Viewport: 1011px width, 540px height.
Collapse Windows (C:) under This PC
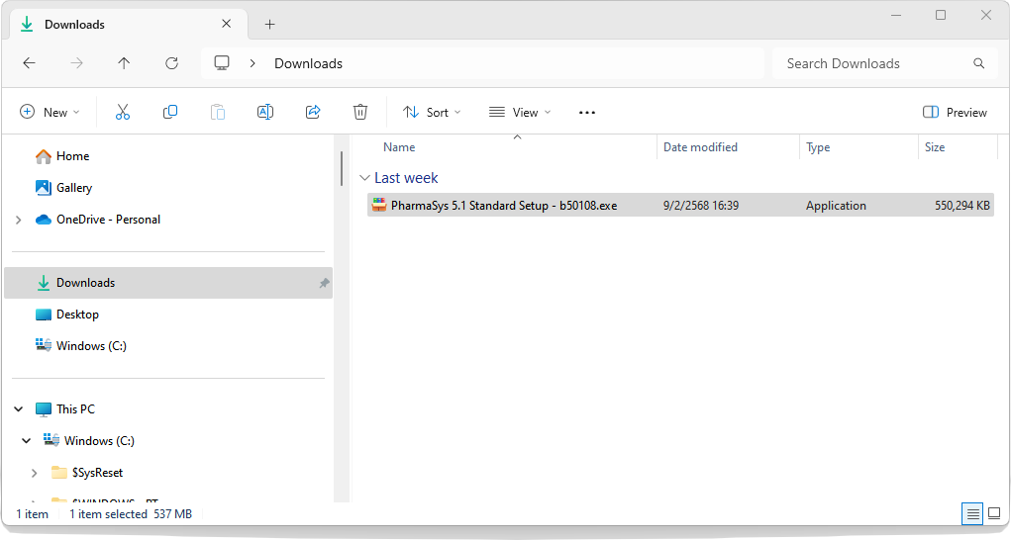click(27, 441)
